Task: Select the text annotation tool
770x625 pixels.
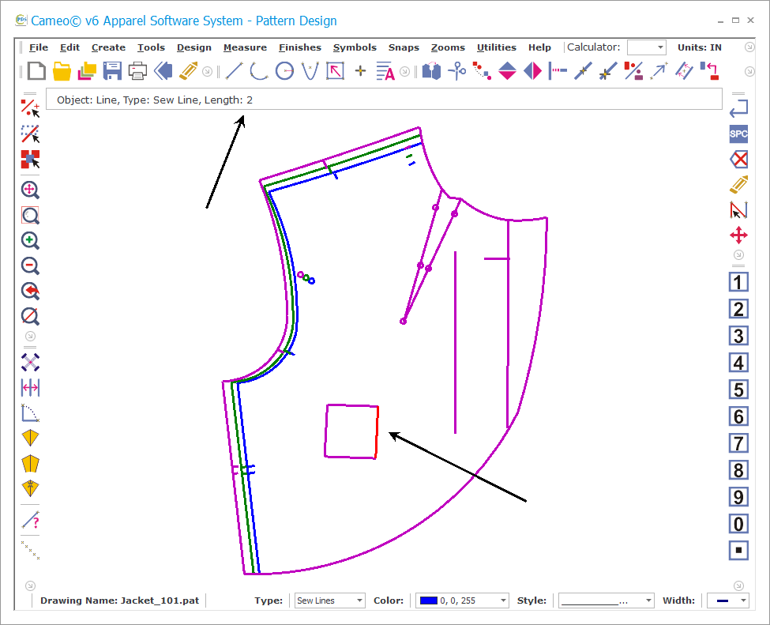Action: coord(385,71)
